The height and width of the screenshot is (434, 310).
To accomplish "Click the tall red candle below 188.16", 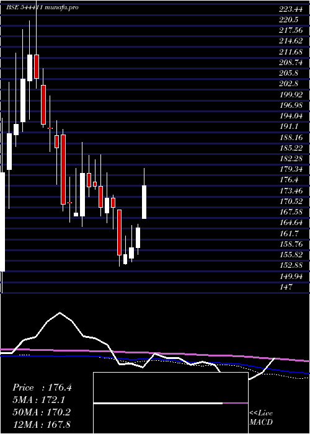I will [63, 170].
